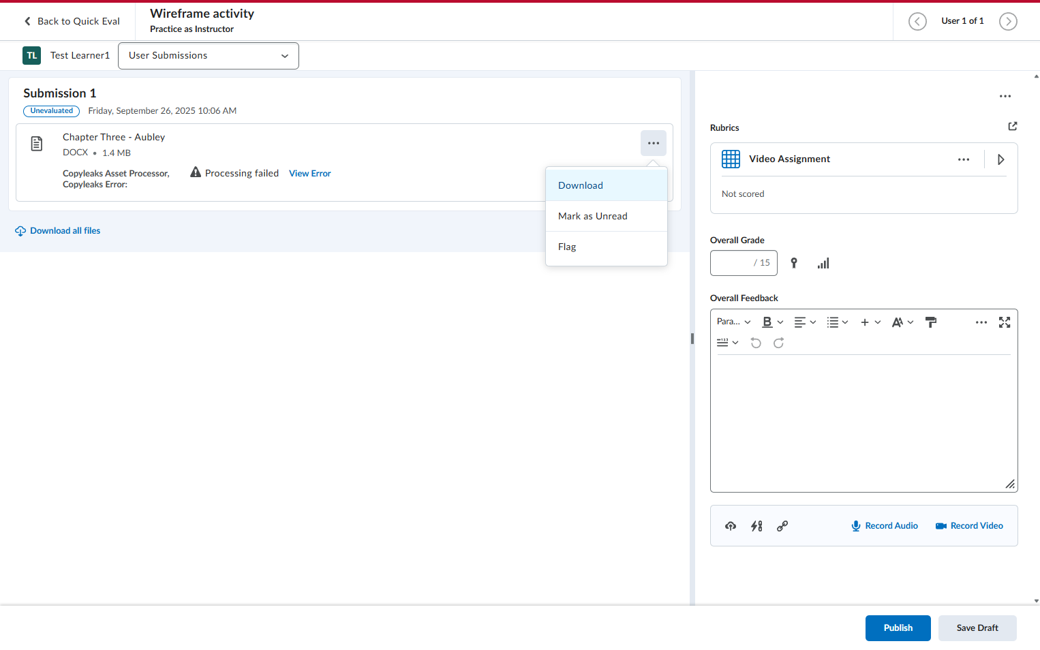
Task: Open the font size dropdown
Action: pyautogui.click(x=902, y=322)
